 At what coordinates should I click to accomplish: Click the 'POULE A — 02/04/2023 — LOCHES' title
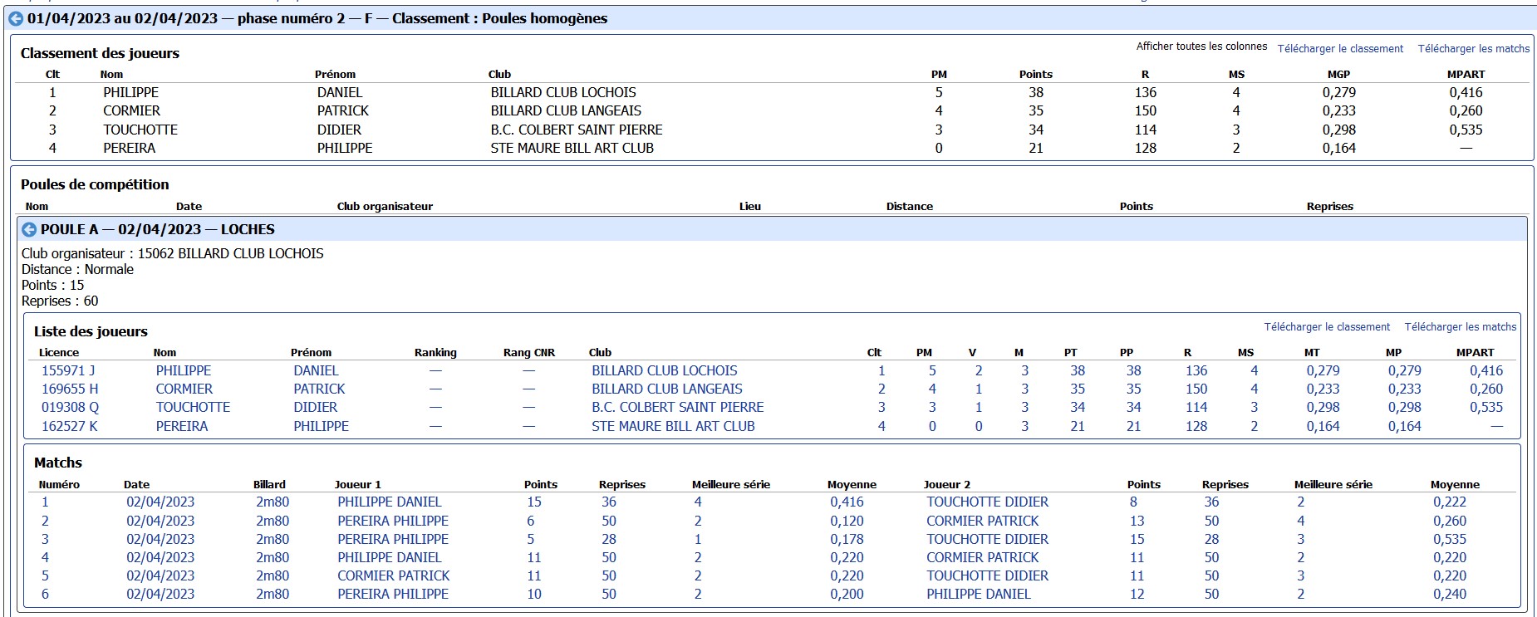tap(158, 229)
